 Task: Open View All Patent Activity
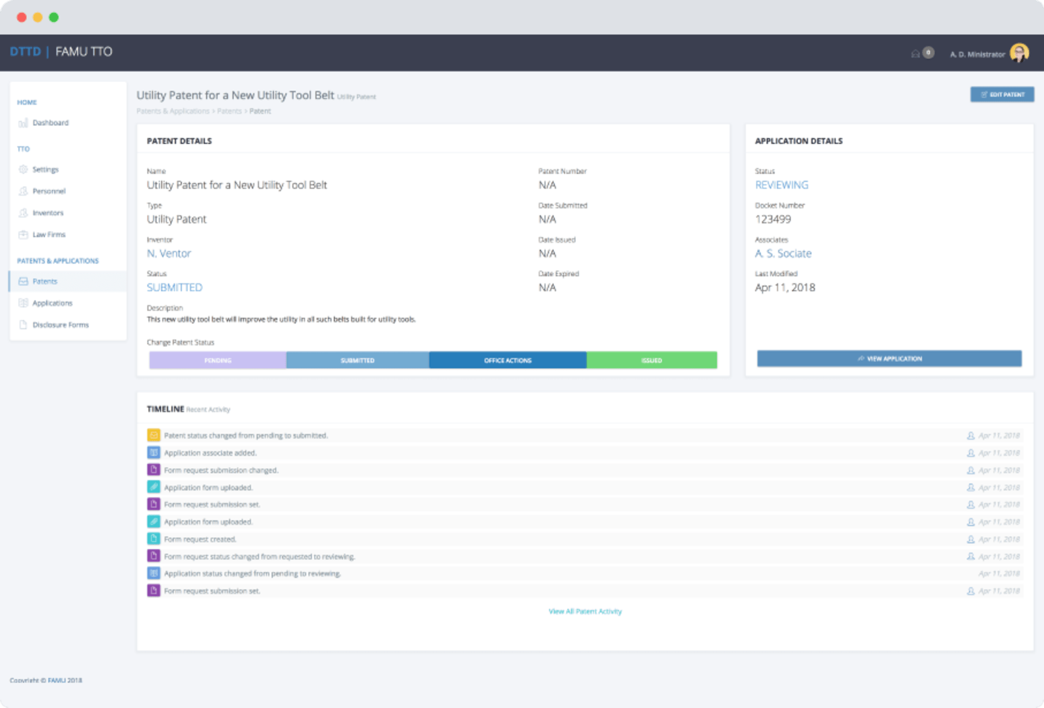tap(585, 611)
